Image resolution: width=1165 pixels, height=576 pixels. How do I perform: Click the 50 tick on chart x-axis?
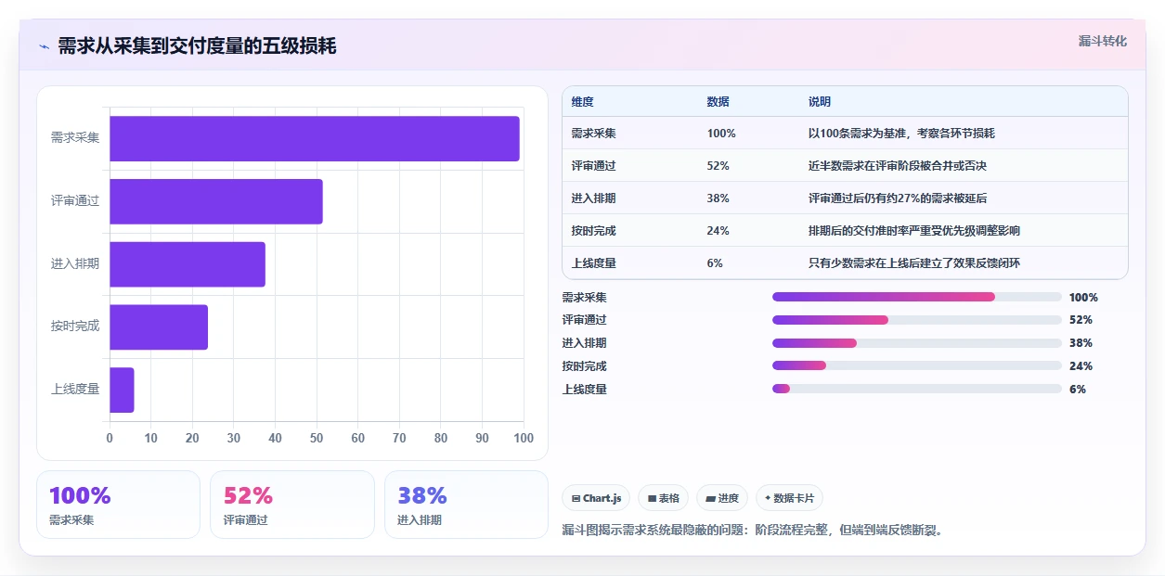[317, 438]
